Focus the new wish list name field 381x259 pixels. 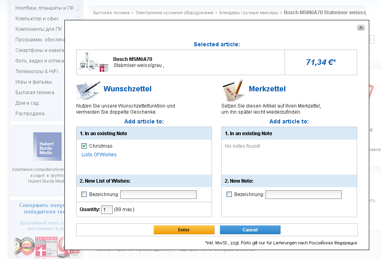158,195
